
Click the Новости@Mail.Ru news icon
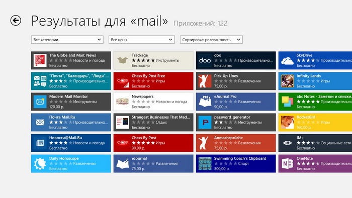[40, 143]
